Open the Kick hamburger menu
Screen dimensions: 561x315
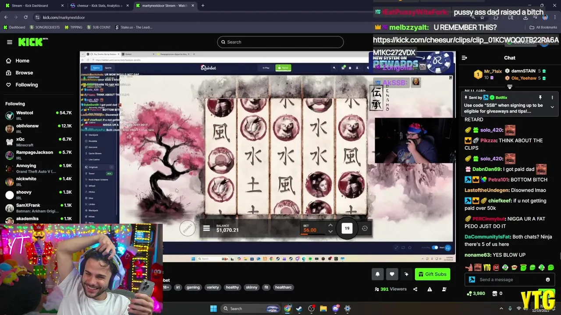click(x=9, y=42)
